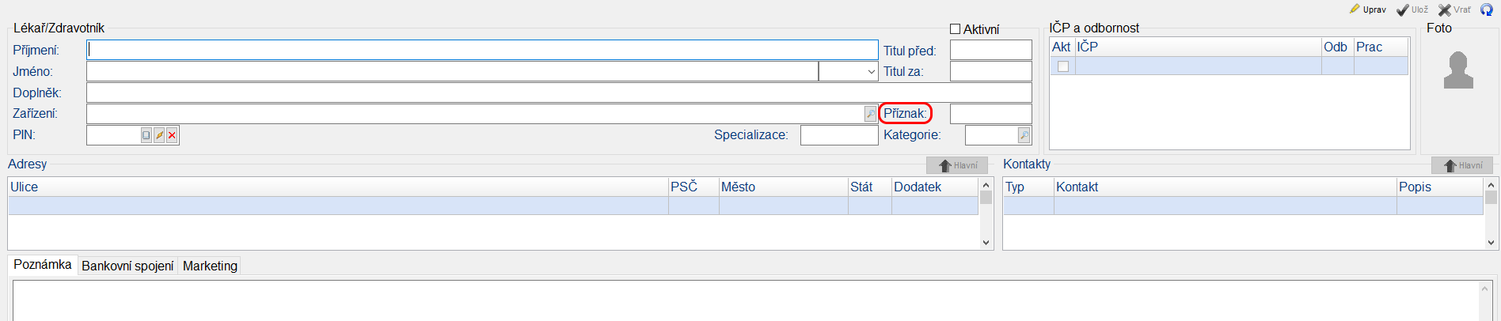Click the blue refresh icon
This screenshot has width=1501, height=321.
(1486, 9)
